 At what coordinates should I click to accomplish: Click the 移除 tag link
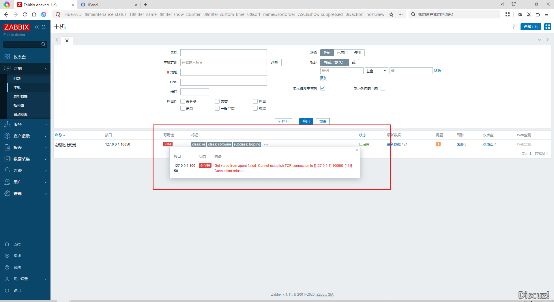click(437, 71)
